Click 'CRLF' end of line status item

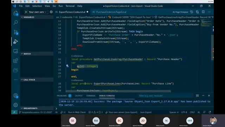coord(192,112)
